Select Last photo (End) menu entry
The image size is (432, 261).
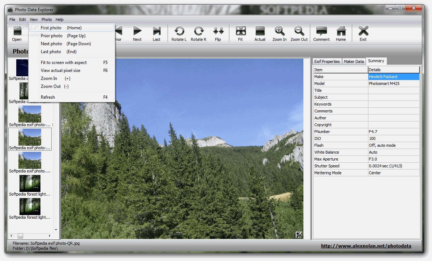click(72, 52)
